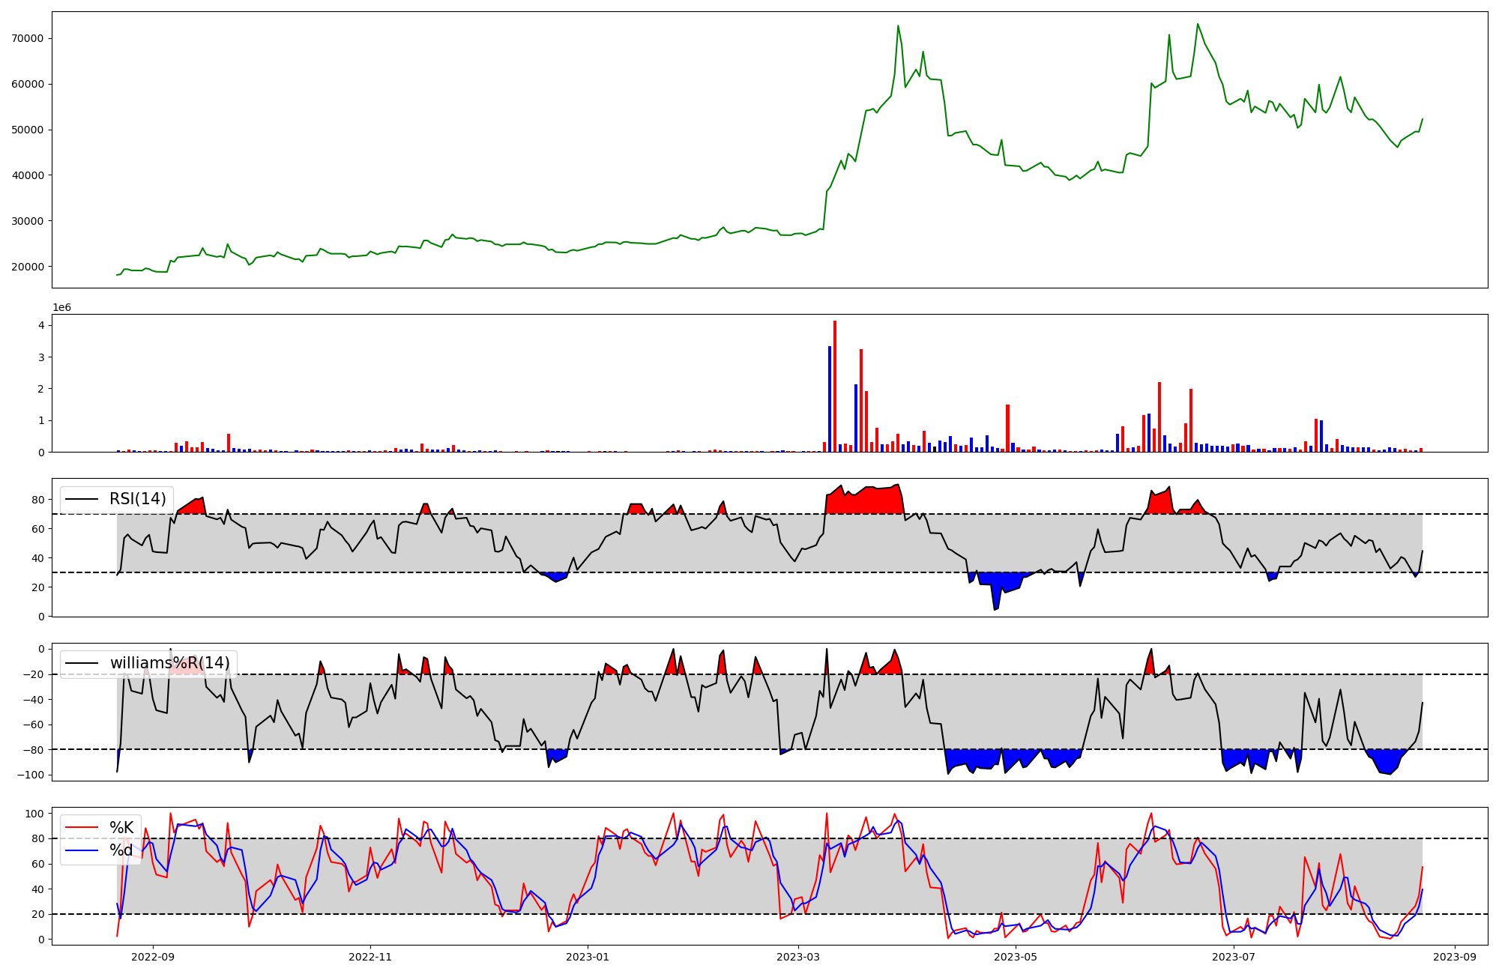Image resolution: width=1499 pixels, height=974 pixels.
Task: Click the tallest blue volume bar
Action: (x=830, y=399)
